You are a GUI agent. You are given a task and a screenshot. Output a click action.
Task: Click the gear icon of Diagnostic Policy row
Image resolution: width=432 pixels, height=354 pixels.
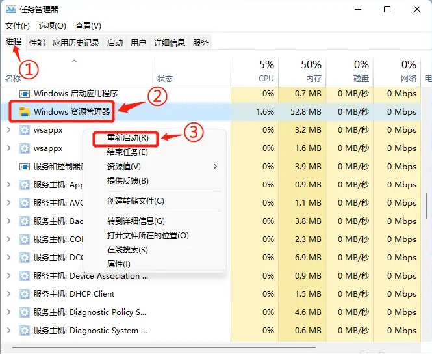point(25,312)
